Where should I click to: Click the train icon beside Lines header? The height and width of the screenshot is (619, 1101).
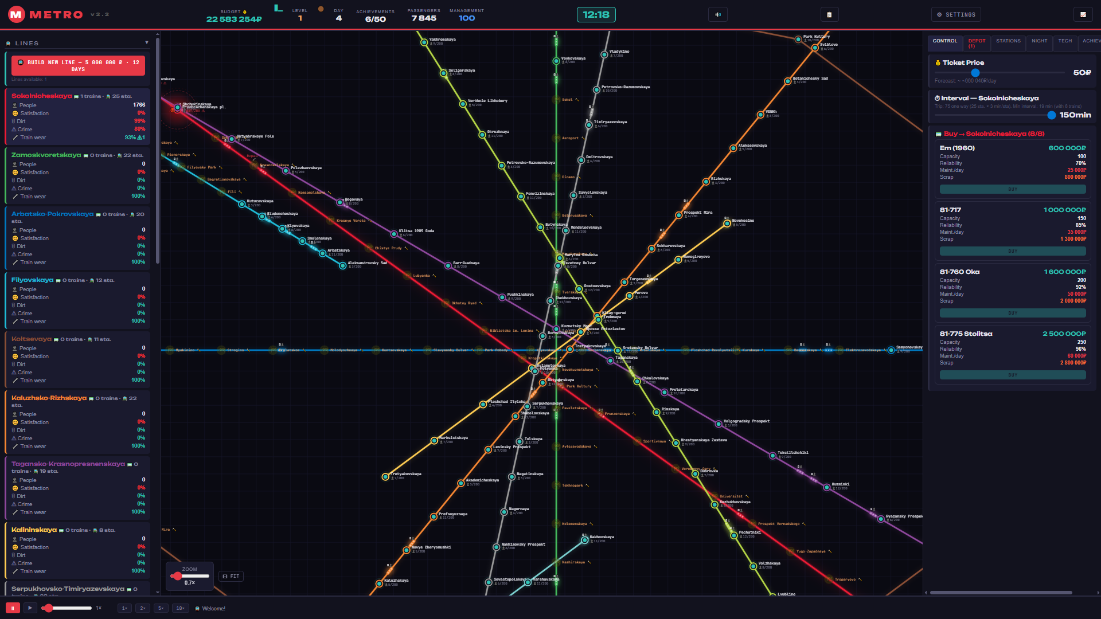[8, 44]
